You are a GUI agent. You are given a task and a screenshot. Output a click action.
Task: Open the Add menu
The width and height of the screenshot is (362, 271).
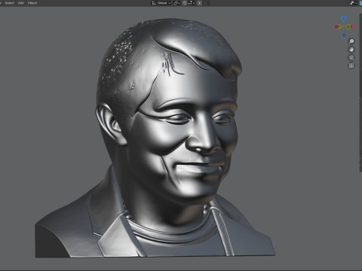point(21,3)
